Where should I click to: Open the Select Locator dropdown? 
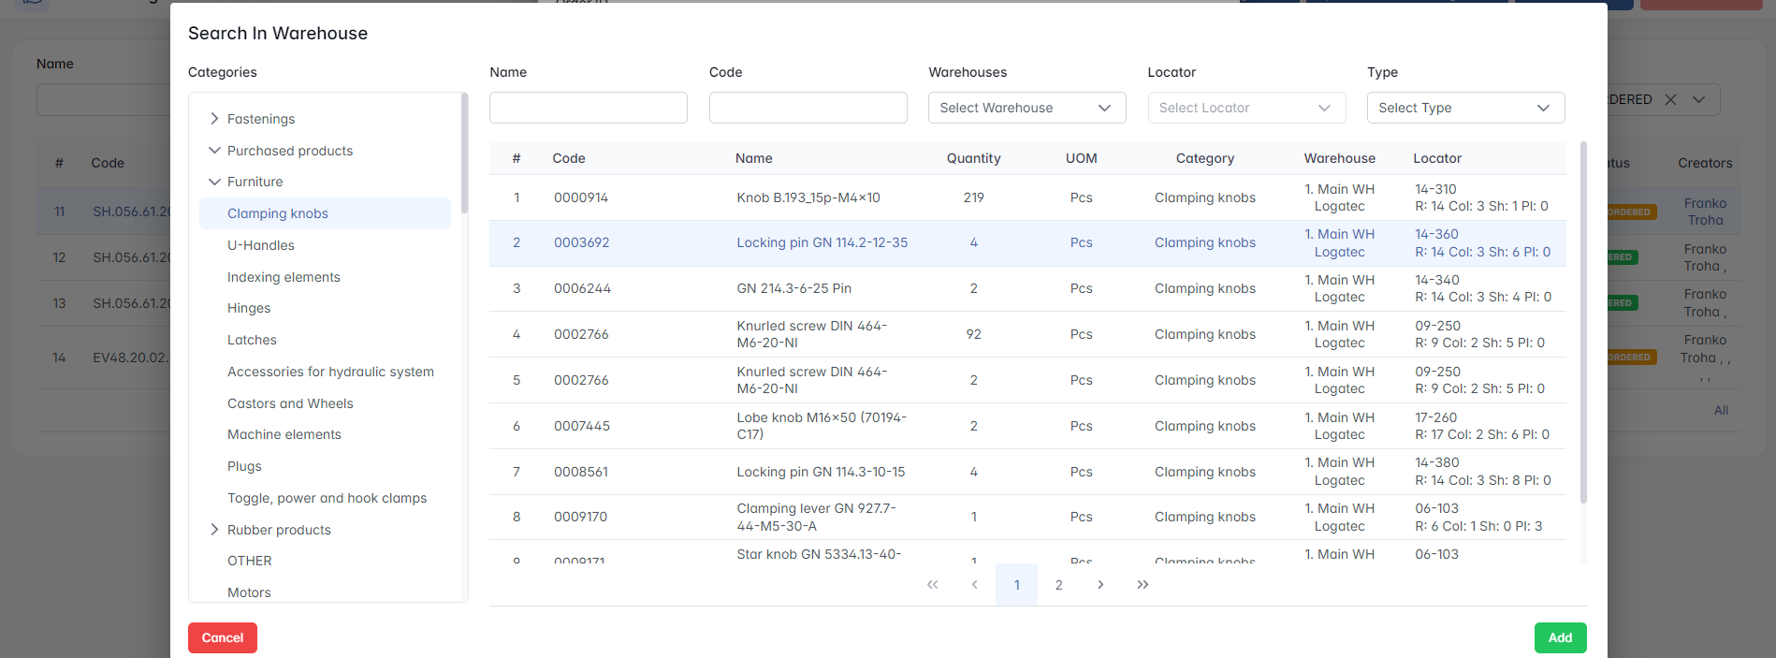pyautogui.click(x=1245, y=108)
